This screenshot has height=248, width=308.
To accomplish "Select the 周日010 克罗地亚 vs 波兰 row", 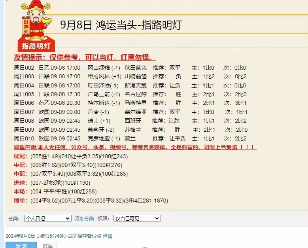I will 130,138.
